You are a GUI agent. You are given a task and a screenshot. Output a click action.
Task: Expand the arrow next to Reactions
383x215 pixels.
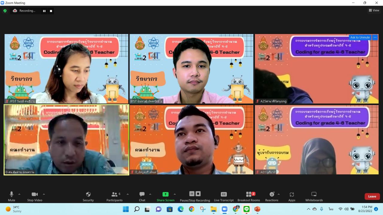pyautogui.click(x=279, y=194)
